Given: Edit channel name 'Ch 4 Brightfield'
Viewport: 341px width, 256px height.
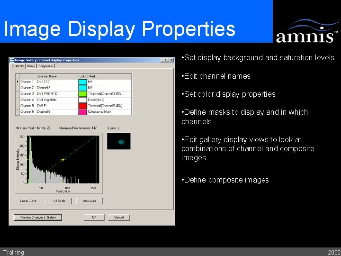Looking at the screenshot, I should click(x=57, y=100).
